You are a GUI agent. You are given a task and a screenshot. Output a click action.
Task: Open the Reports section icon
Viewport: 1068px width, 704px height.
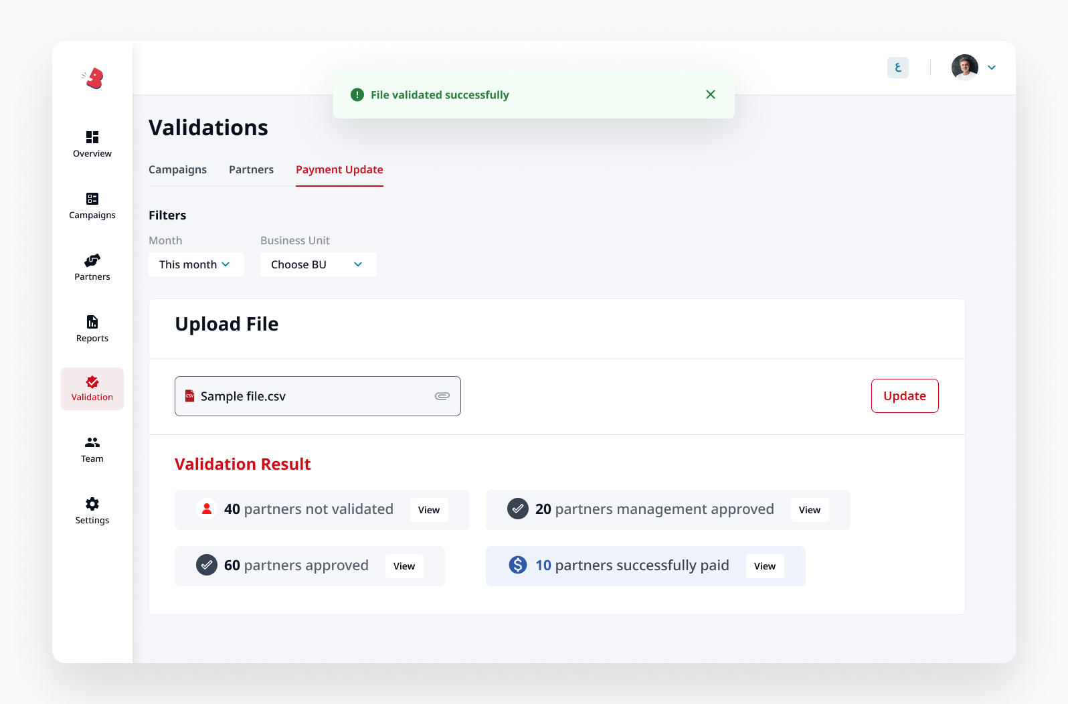(x=92, y=322)
